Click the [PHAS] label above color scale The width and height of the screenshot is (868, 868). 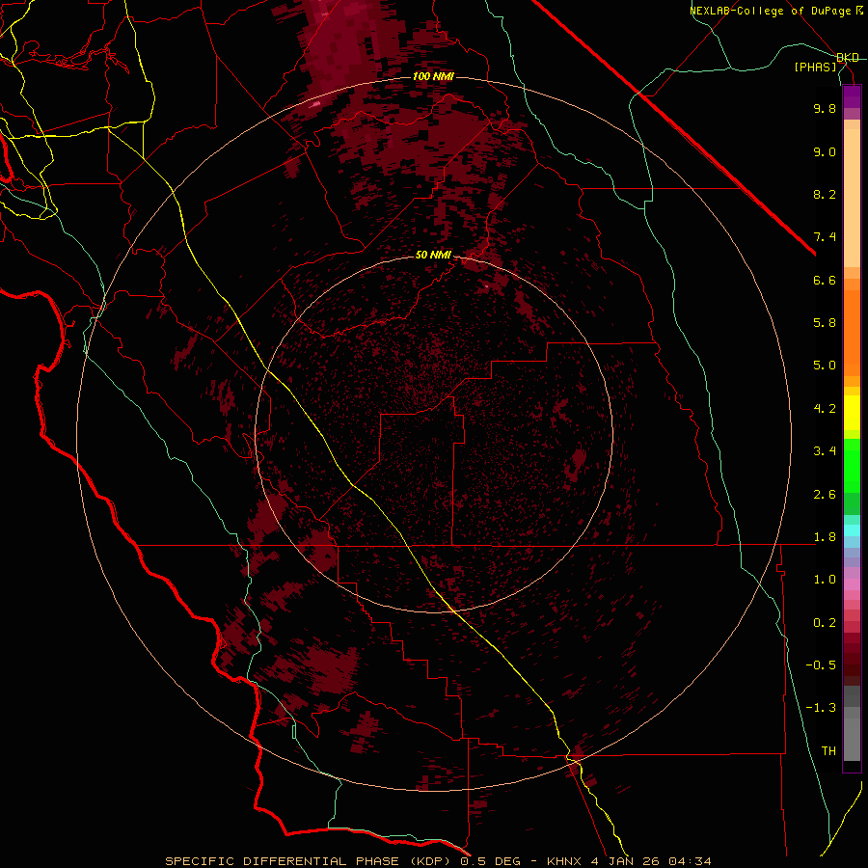[x=815, y=67]
